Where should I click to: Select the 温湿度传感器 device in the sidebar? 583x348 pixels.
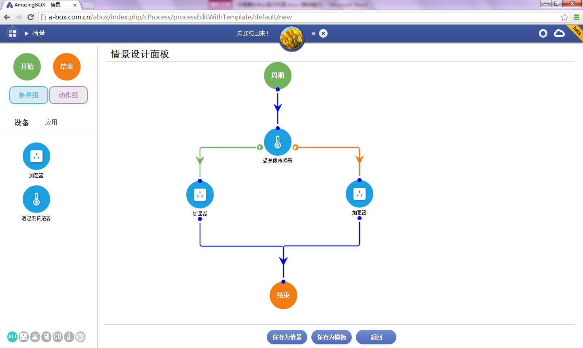coord(36,199)
